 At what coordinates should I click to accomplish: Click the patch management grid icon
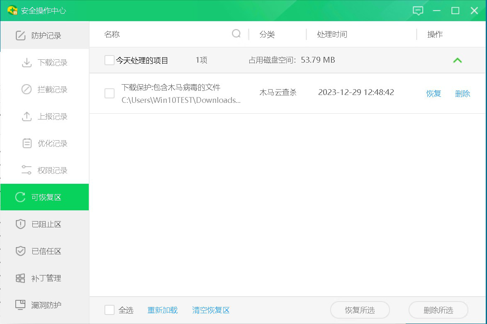[x=20, y=278]
